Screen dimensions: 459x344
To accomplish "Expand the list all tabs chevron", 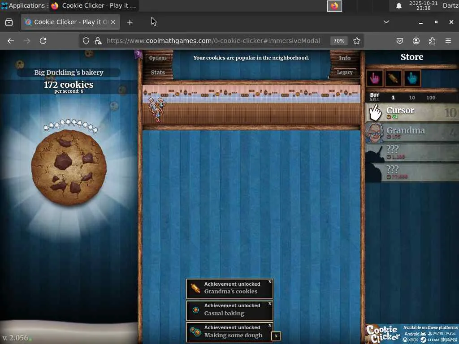I will [x=386, y=22].
